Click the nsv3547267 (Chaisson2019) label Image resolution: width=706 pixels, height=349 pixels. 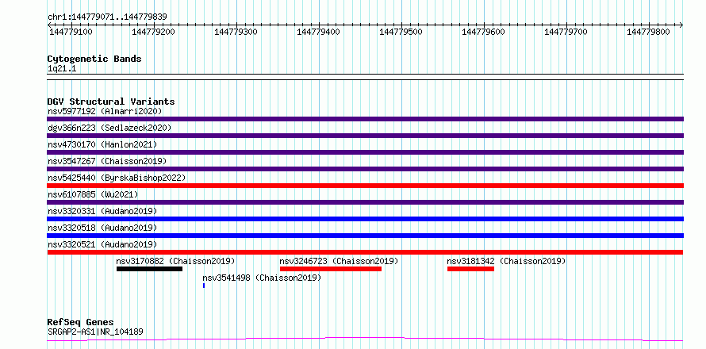(x=107, y=161)
